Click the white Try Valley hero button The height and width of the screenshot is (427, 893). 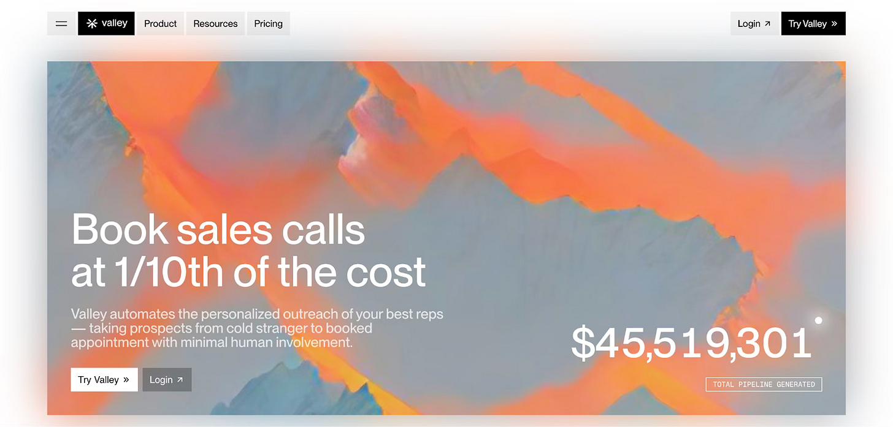[x=104, y=379]
